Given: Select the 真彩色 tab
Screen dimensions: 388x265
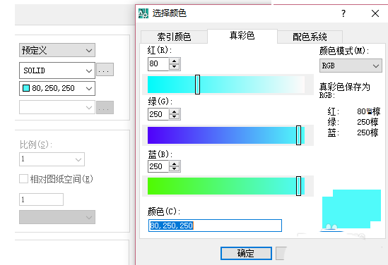Looking at the screenshot, I should point(242,36).
